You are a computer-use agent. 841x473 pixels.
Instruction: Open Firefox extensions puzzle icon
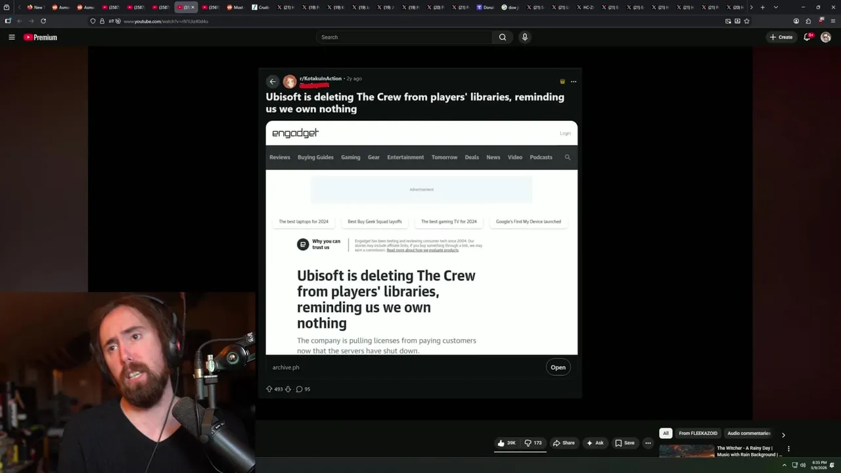(x=808, y=21)
